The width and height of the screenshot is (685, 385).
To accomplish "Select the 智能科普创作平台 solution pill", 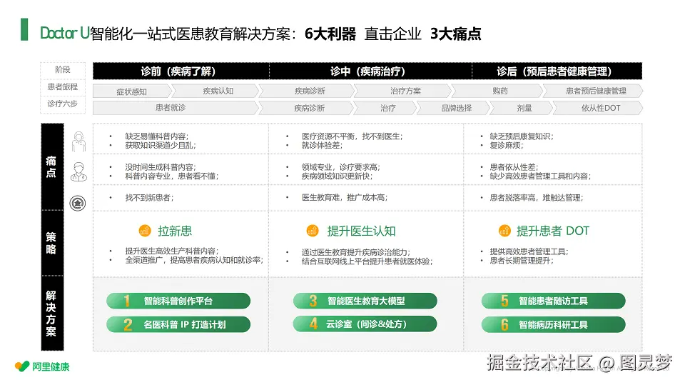I will click(x=178, y=301).
